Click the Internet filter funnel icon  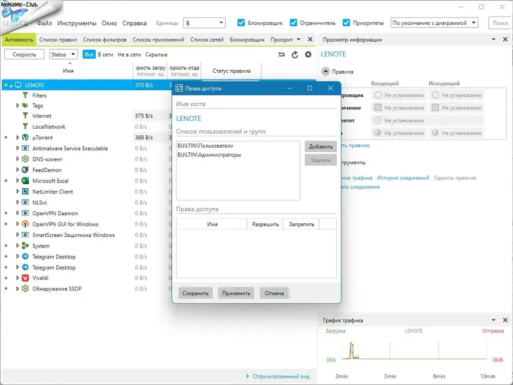[25, 116]
